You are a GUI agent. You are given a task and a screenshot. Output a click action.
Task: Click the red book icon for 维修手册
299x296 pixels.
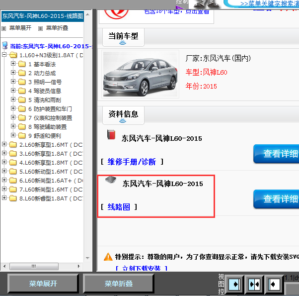[111, 134]
